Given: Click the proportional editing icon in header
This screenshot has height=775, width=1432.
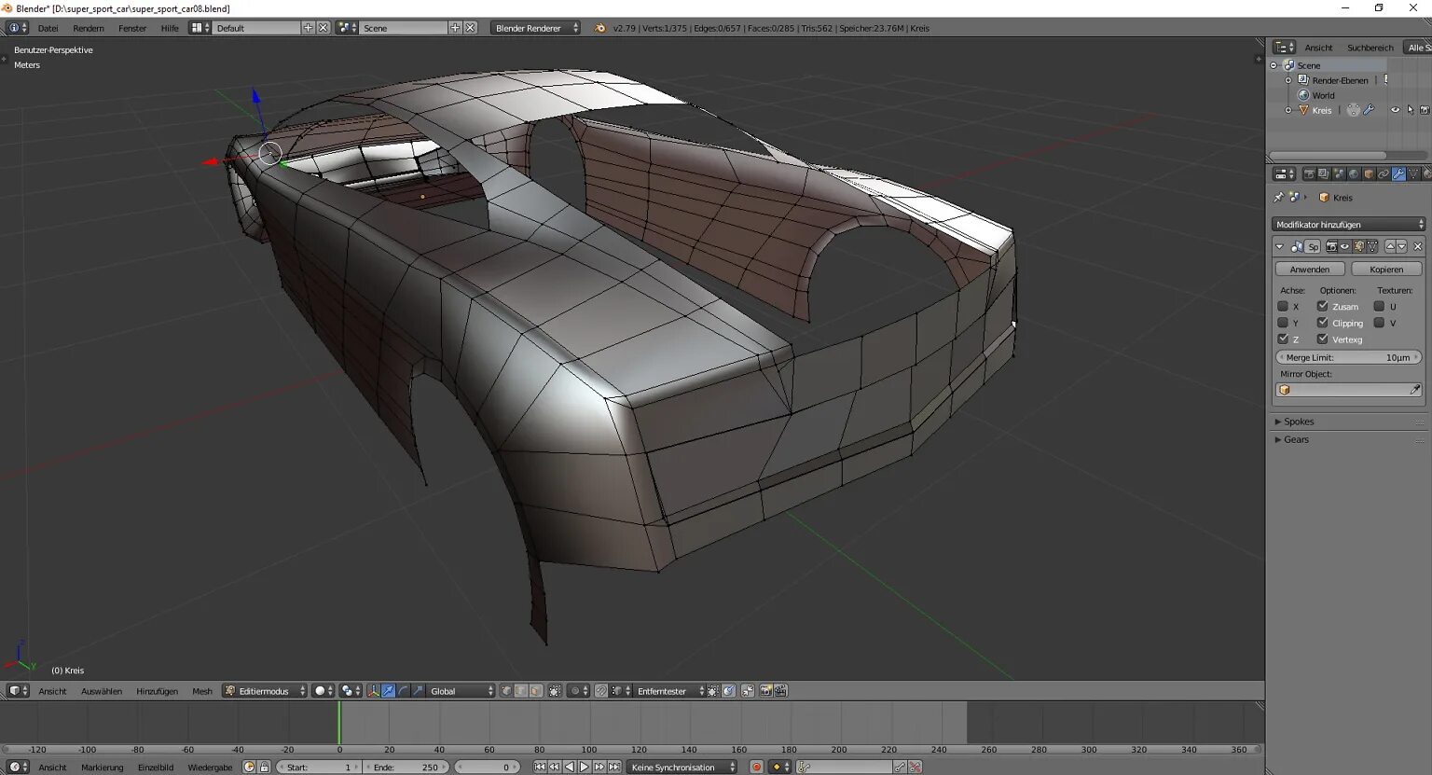Looking at the screenshot, I should click(574, 691).
